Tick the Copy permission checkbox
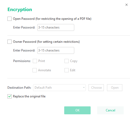This screenshot has width=130, height=118. pyautogui.click(x=67, y=61)
